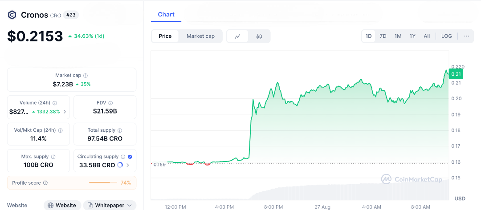Open the Whitepaper dropdown
481x210 pixels.
pos(110,205)
